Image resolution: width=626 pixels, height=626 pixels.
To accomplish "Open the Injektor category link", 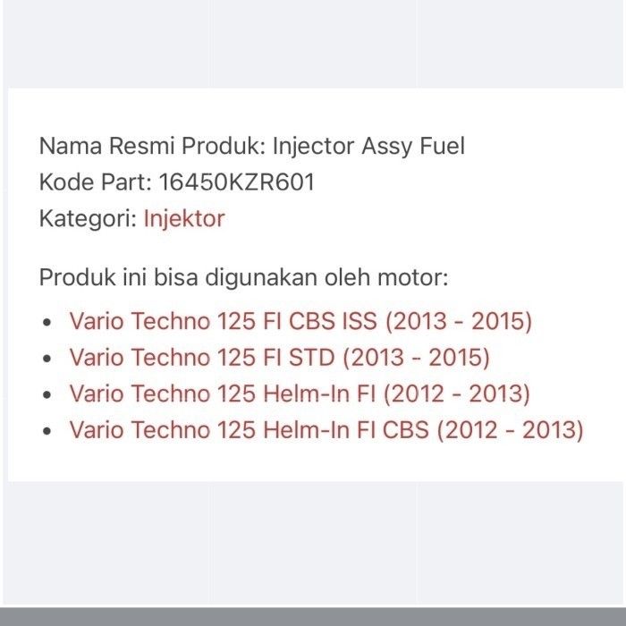I will [x=183, y=218].
